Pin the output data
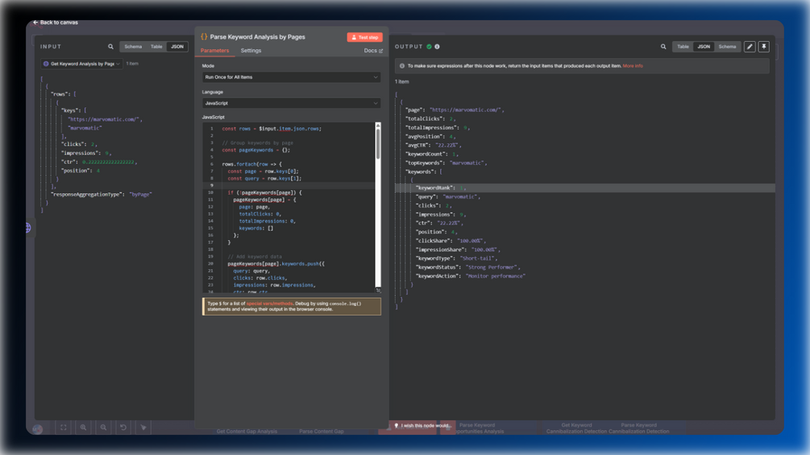The width and height of the screenshot is (810, 455). tap(763, 47)
